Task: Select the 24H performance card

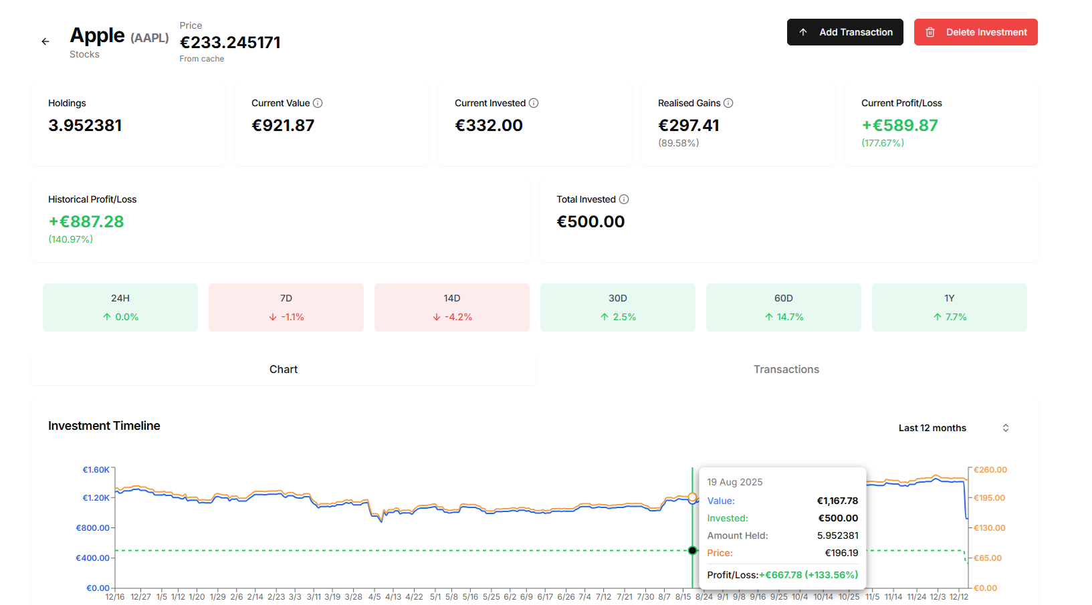Action: [x=120, y=307]
